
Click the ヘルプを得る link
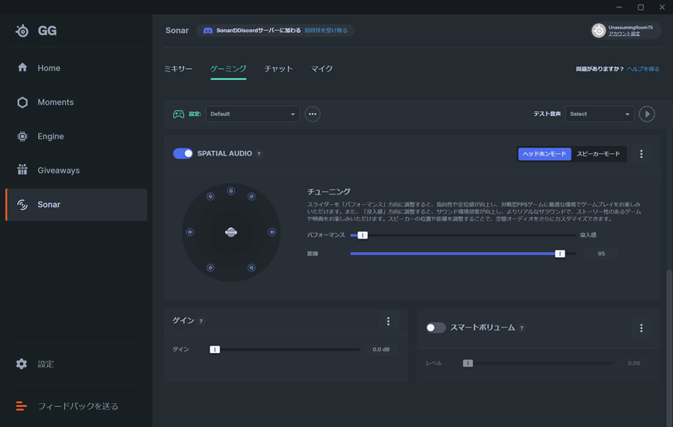tap(643, 69)
